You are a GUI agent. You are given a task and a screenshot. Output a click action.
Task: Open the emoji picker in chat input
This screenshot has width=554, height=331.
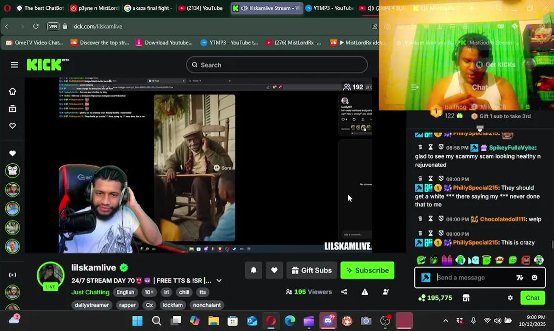point(534,278)
